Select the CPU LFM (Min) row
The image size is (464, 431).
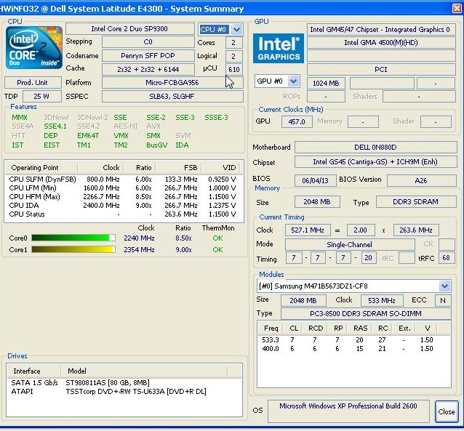124,188
